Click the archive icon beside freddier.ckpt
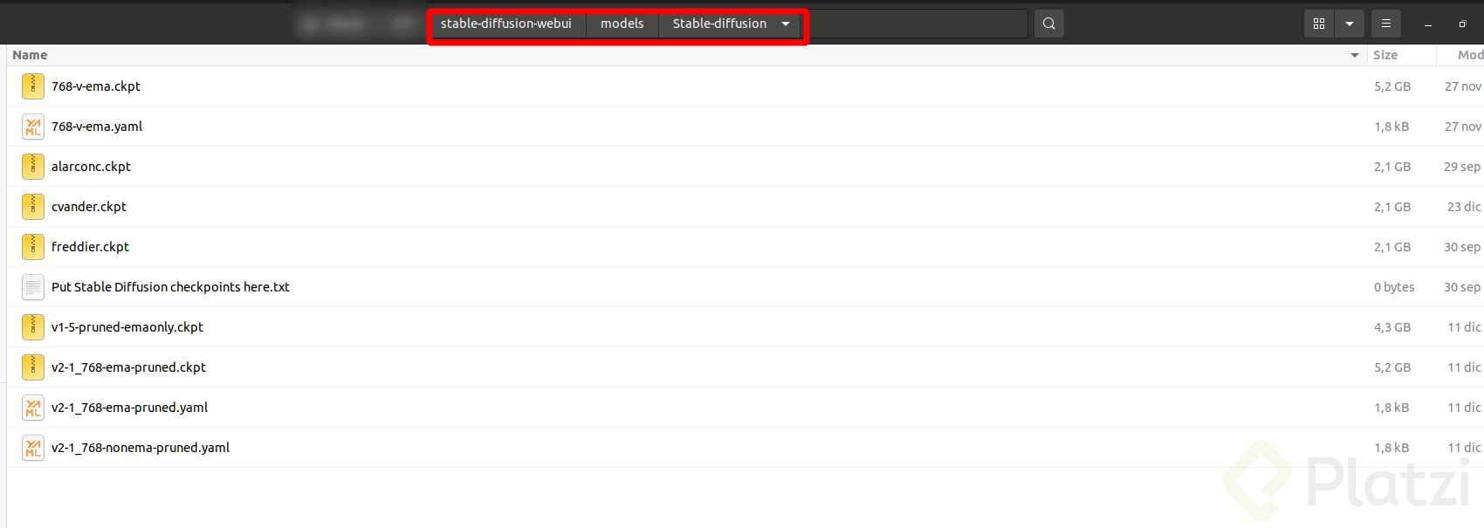The image size is (1484, 528). pos(33,247)
